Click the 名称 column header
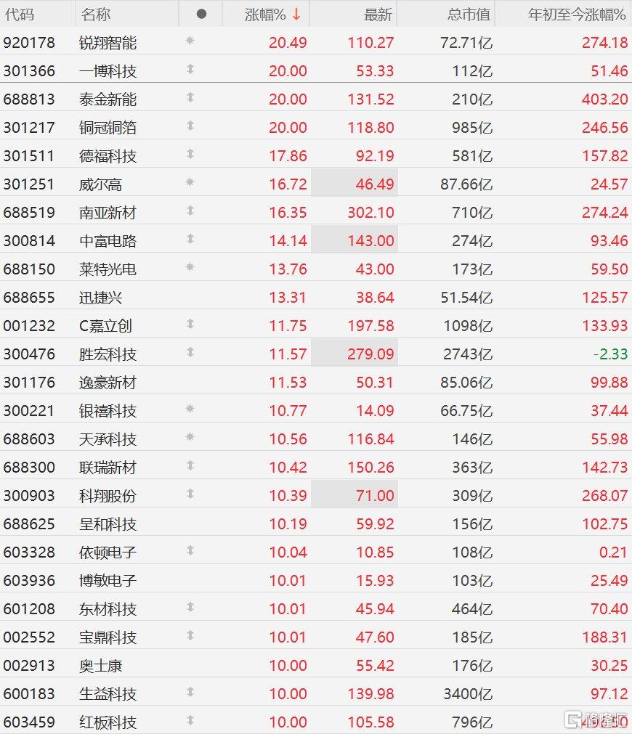This screenshot has width=632, height=734. 96,15
